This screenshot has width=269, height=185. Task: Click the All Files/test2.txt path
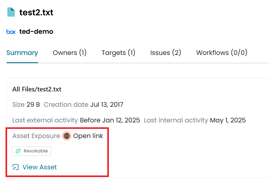pyautogui.click(x=37, y=89)
